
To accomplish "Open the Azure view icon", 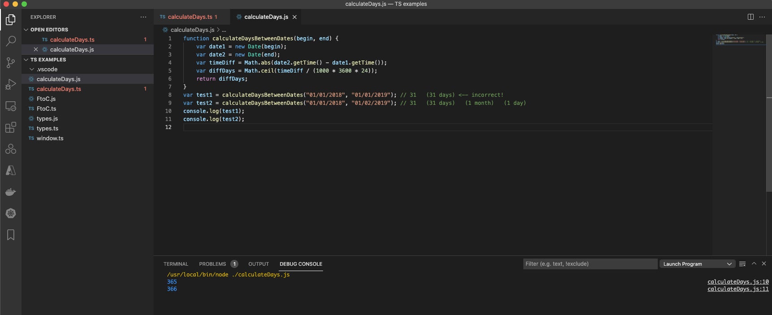I will click(11, 170).
